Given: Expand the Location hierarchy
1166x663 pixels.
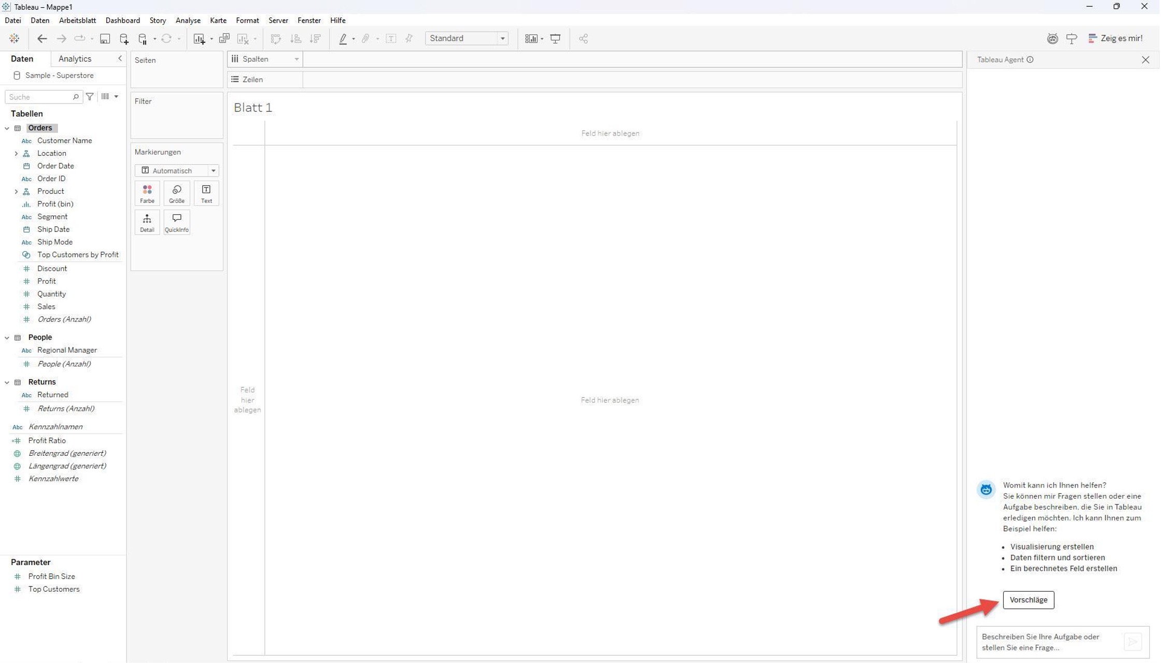Looking at the screenshot, I should tap(16, 153).
